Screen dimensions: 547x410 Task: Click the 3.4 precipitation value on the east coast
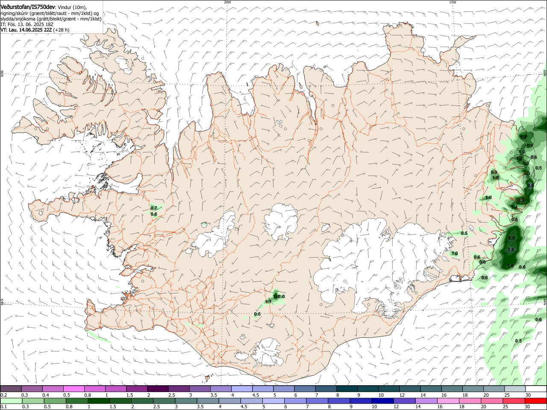(530, 186)
